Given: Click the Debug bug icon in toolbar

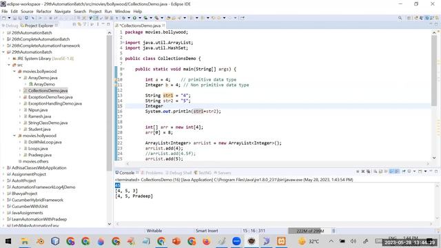Looking at the screenshot, I should coord(124,18).
